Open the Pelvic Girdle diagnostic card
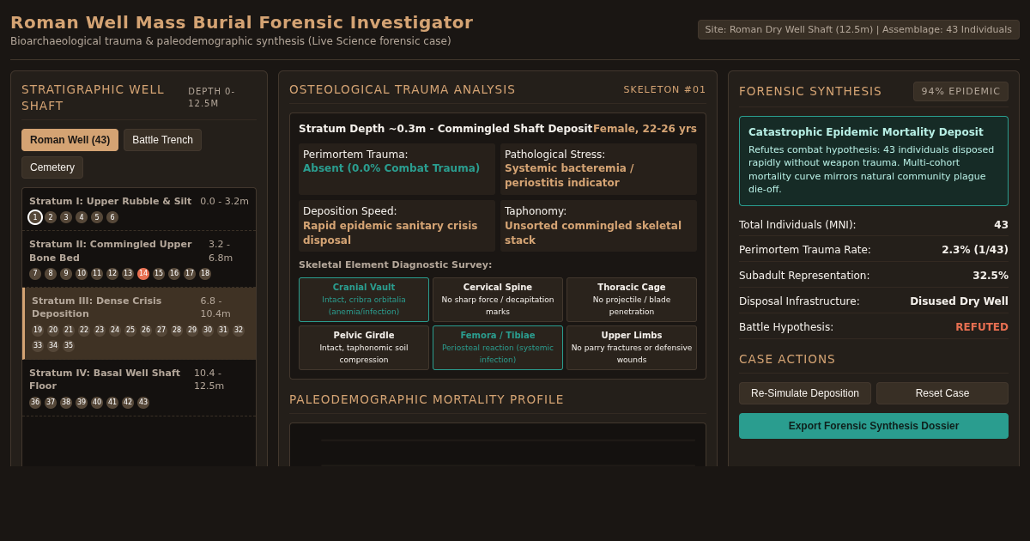The image size is (1030, 541). [x=364, y=348]
